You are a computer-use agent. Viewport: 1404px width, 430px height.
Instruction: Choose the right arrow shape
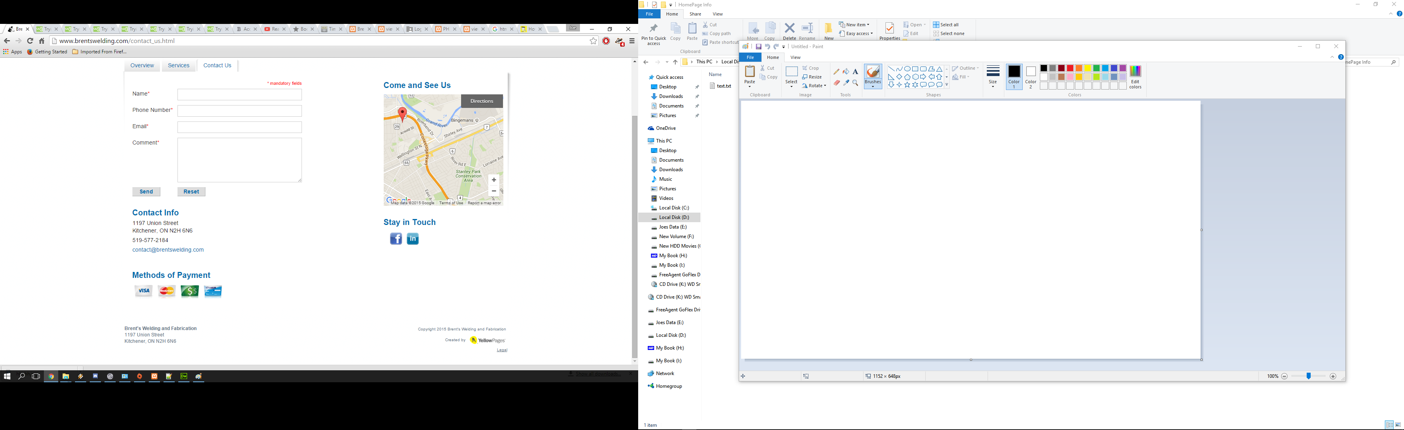(x=923, y=77)
